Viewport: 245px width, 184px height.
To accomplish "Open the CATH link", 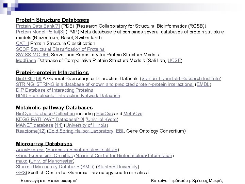I will pos(22,43).
